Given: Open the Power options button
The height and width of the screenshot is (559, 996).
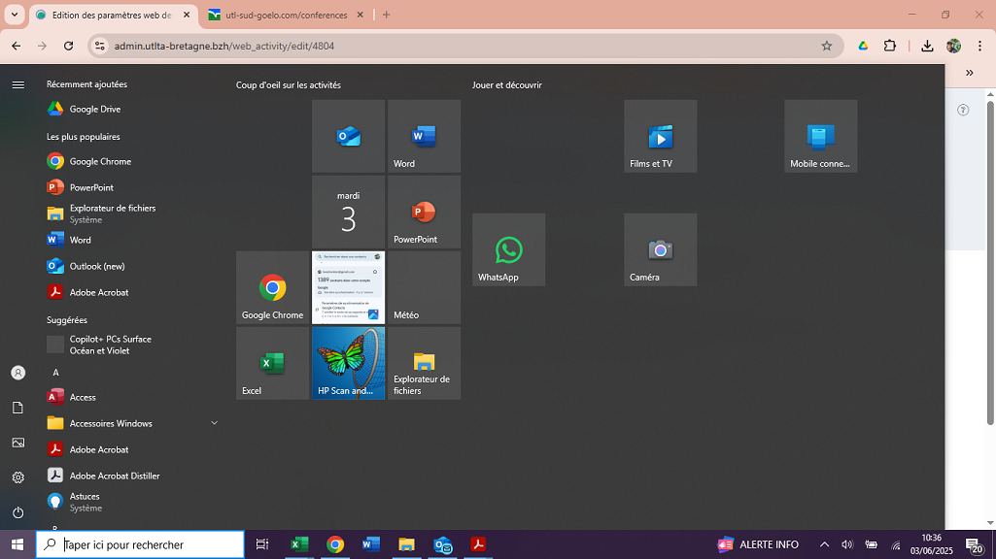Looking at the screenshot, I should (x=18, y=512).
